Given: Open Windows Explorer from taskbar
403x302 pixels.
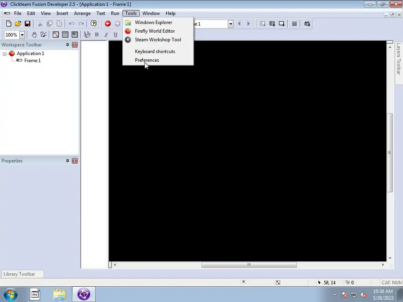Looking at the screenshot, I should click(x=59, y=294).
